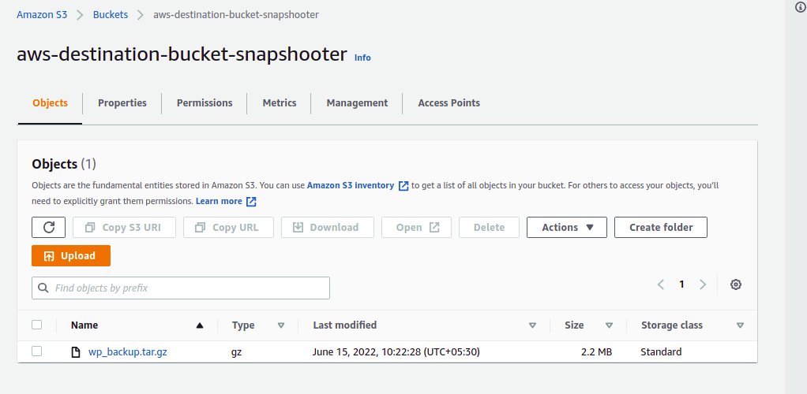Screen dimensions: 807x394
Task: Click the external link icon after Amazon S3 inventory
Action: coord(403,186)
